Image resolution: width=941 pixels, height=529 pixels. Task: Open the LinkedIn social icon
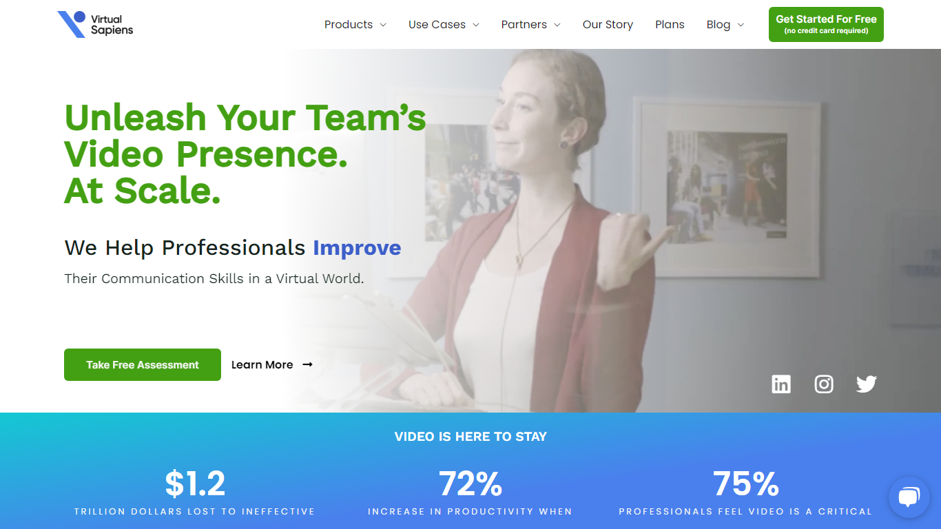pos(781,384)
